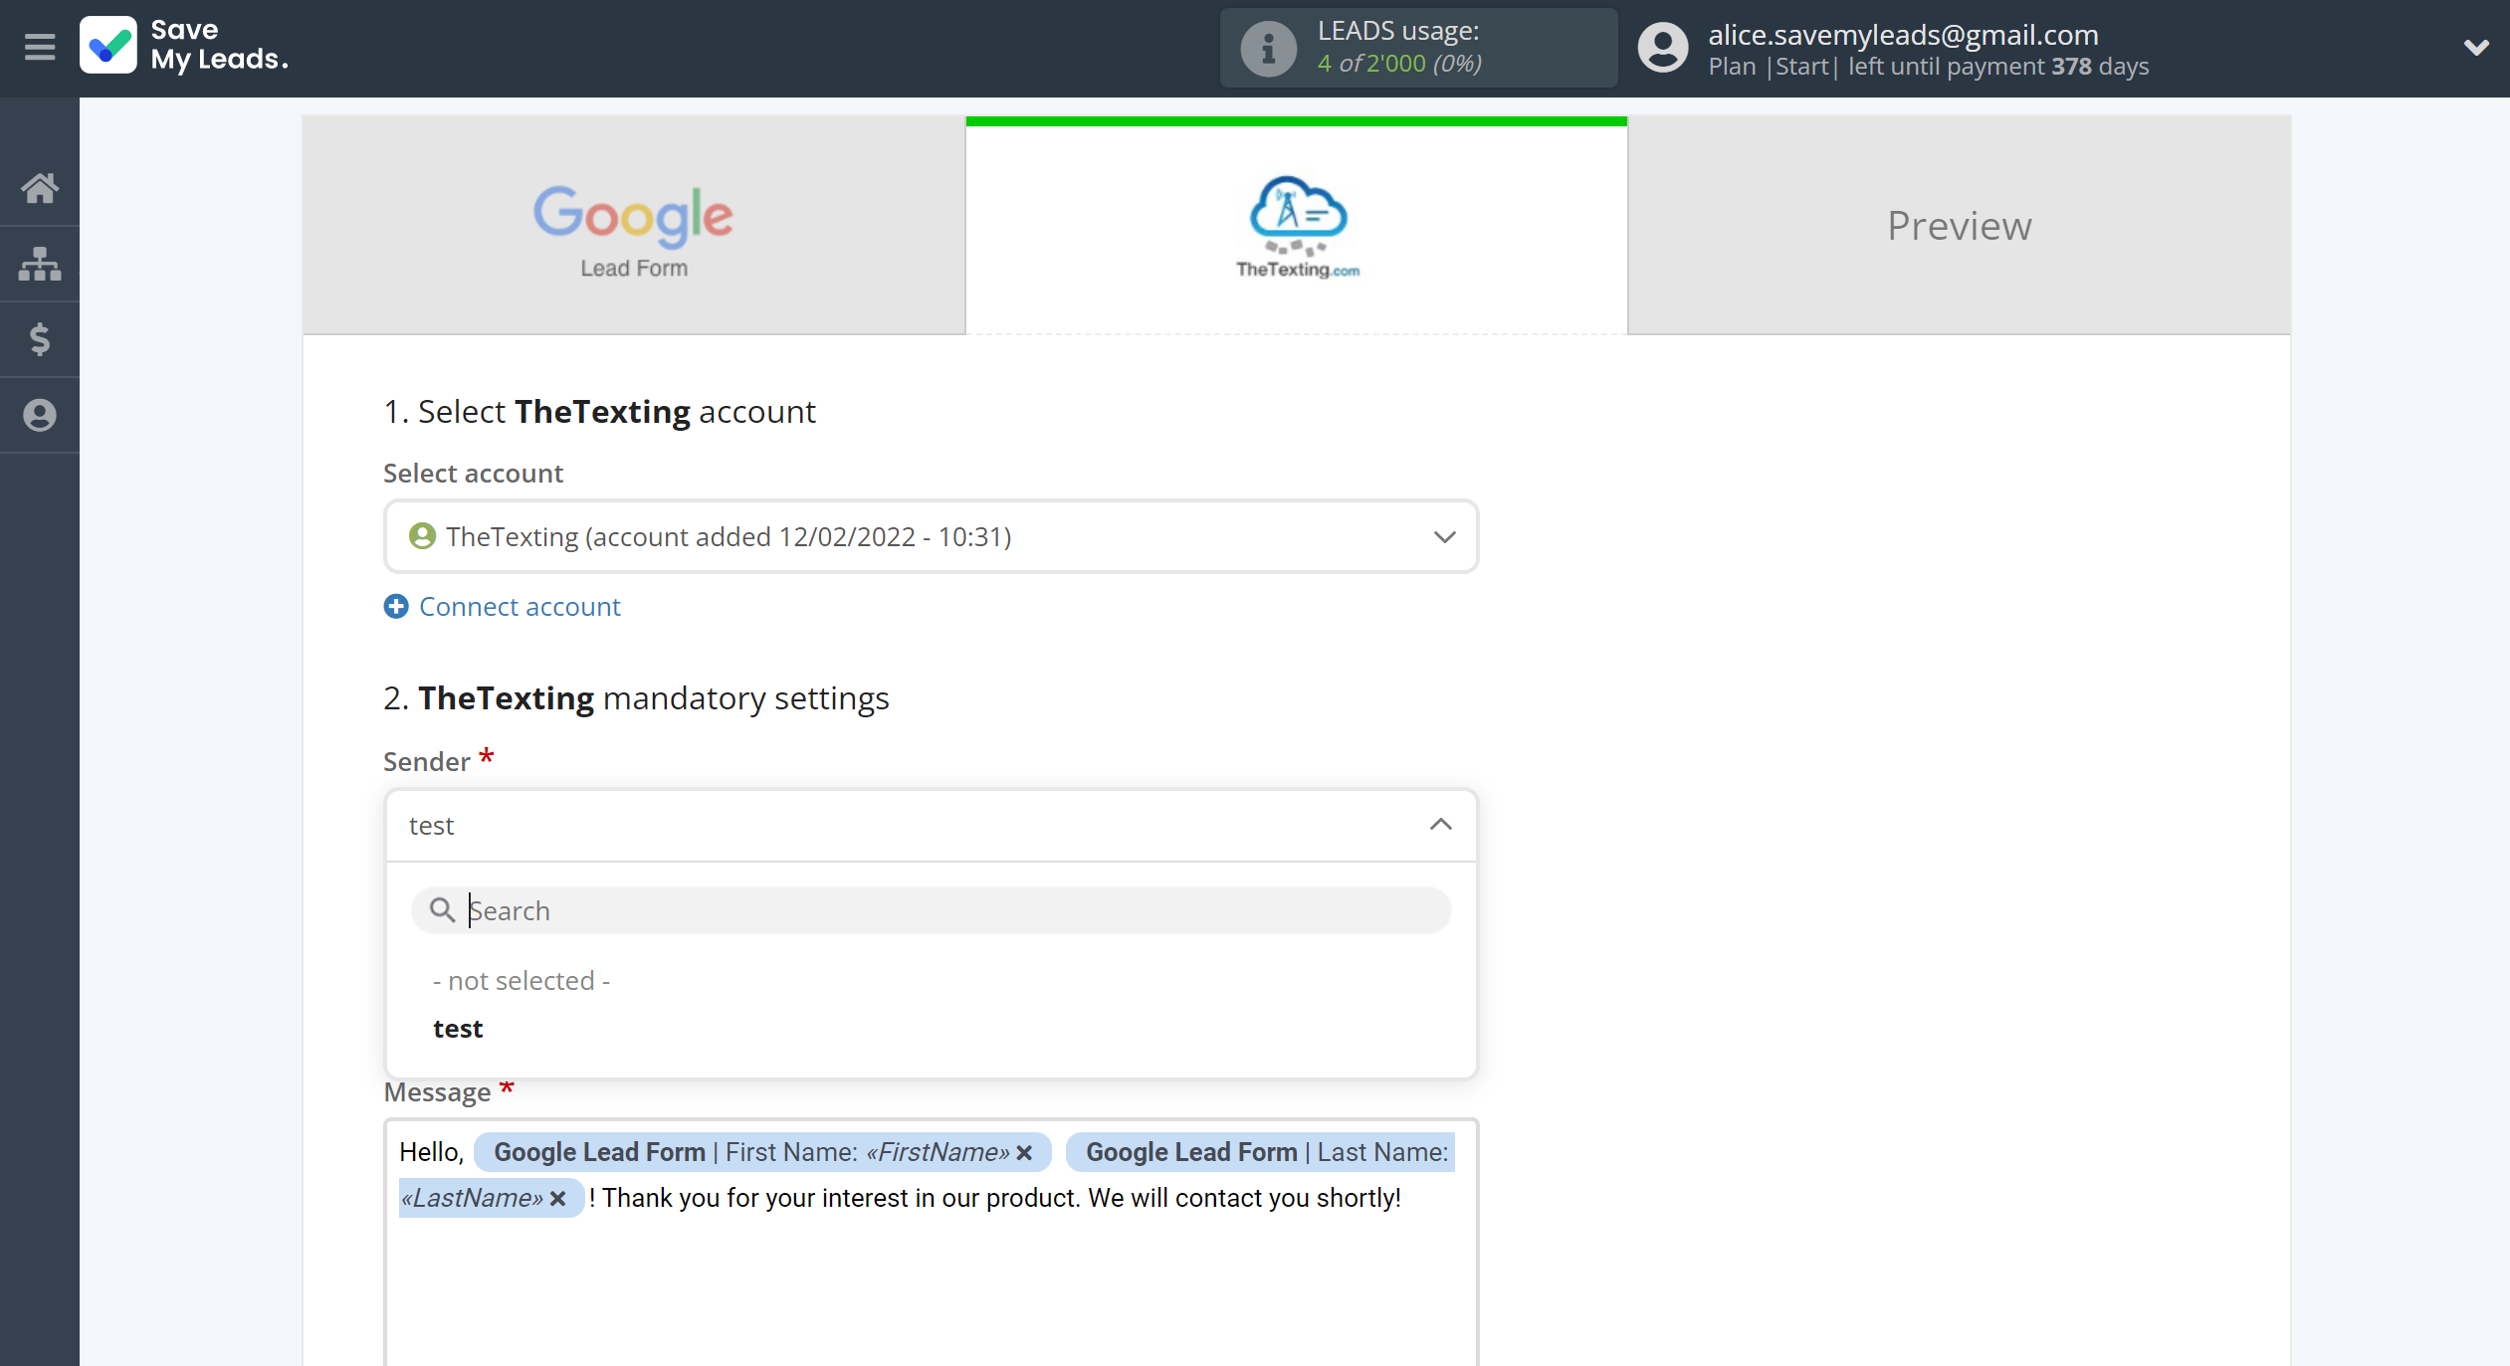Screen dimensions: 2510x1366
Task: Remove First Name tag from message
Action: coord(1028,1151)
